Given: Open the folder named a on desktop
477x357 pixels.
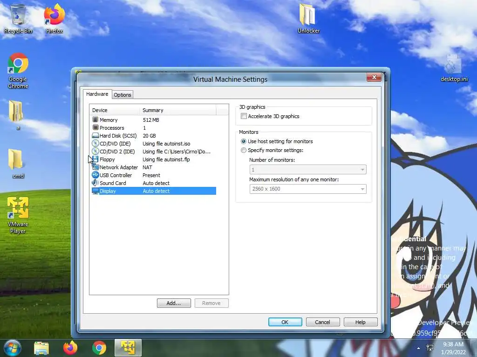Looking at the screenshot, I should (16, 115).
